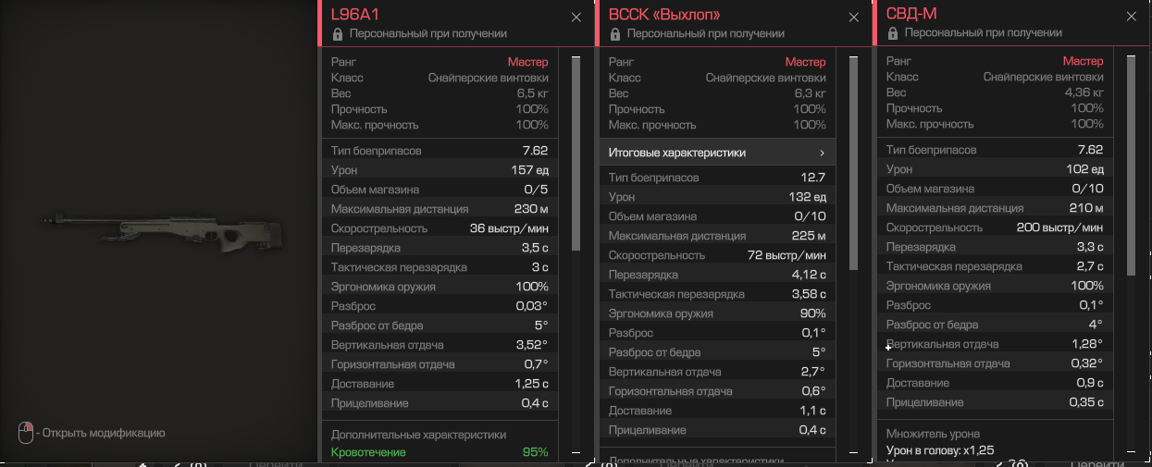This screenshot has width=1152, height=467.
Task: Click СВД-М damage value 102 ед
Action: click(x=1084, y=169)
